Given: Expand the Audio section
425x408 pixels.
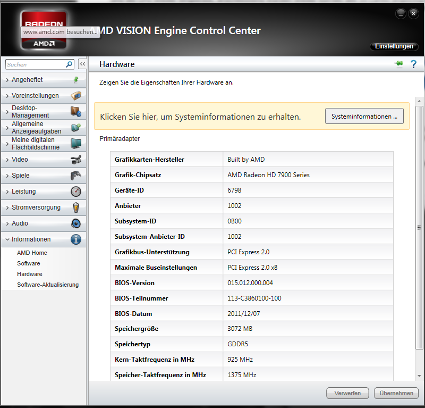Looking at the screenshot, I should [x=7, y=223].
